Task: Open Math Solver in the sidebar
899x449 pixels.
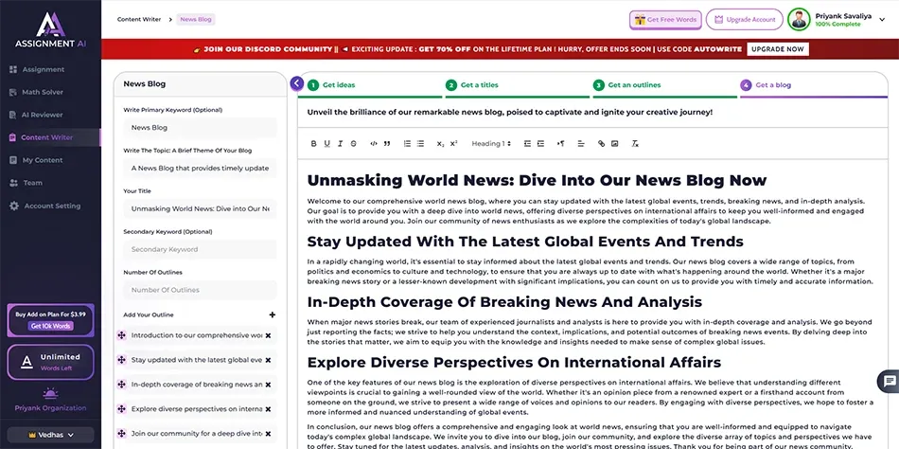Action: [42, 92]
